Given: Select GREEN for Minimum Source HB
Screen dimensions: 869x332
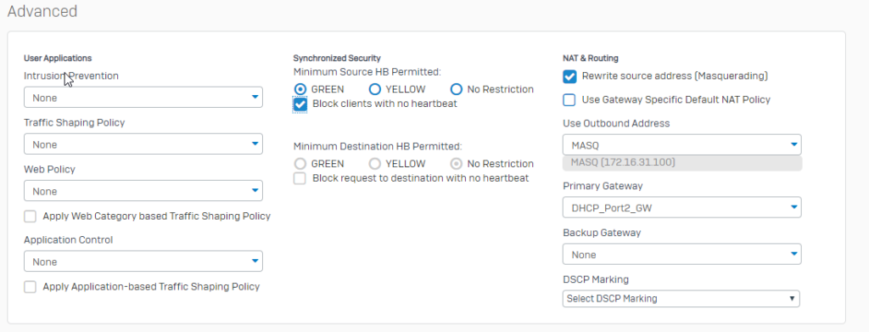Looking at the screenshot, I should [x=300, y=89].
